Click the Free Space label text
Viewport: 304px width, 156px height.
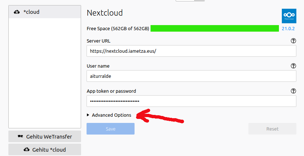[x=118, y=28]
